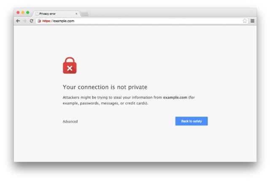Screen dimensions: 270x181
Task: Reload the page with the refresh icon
Action: click(31, 21)
